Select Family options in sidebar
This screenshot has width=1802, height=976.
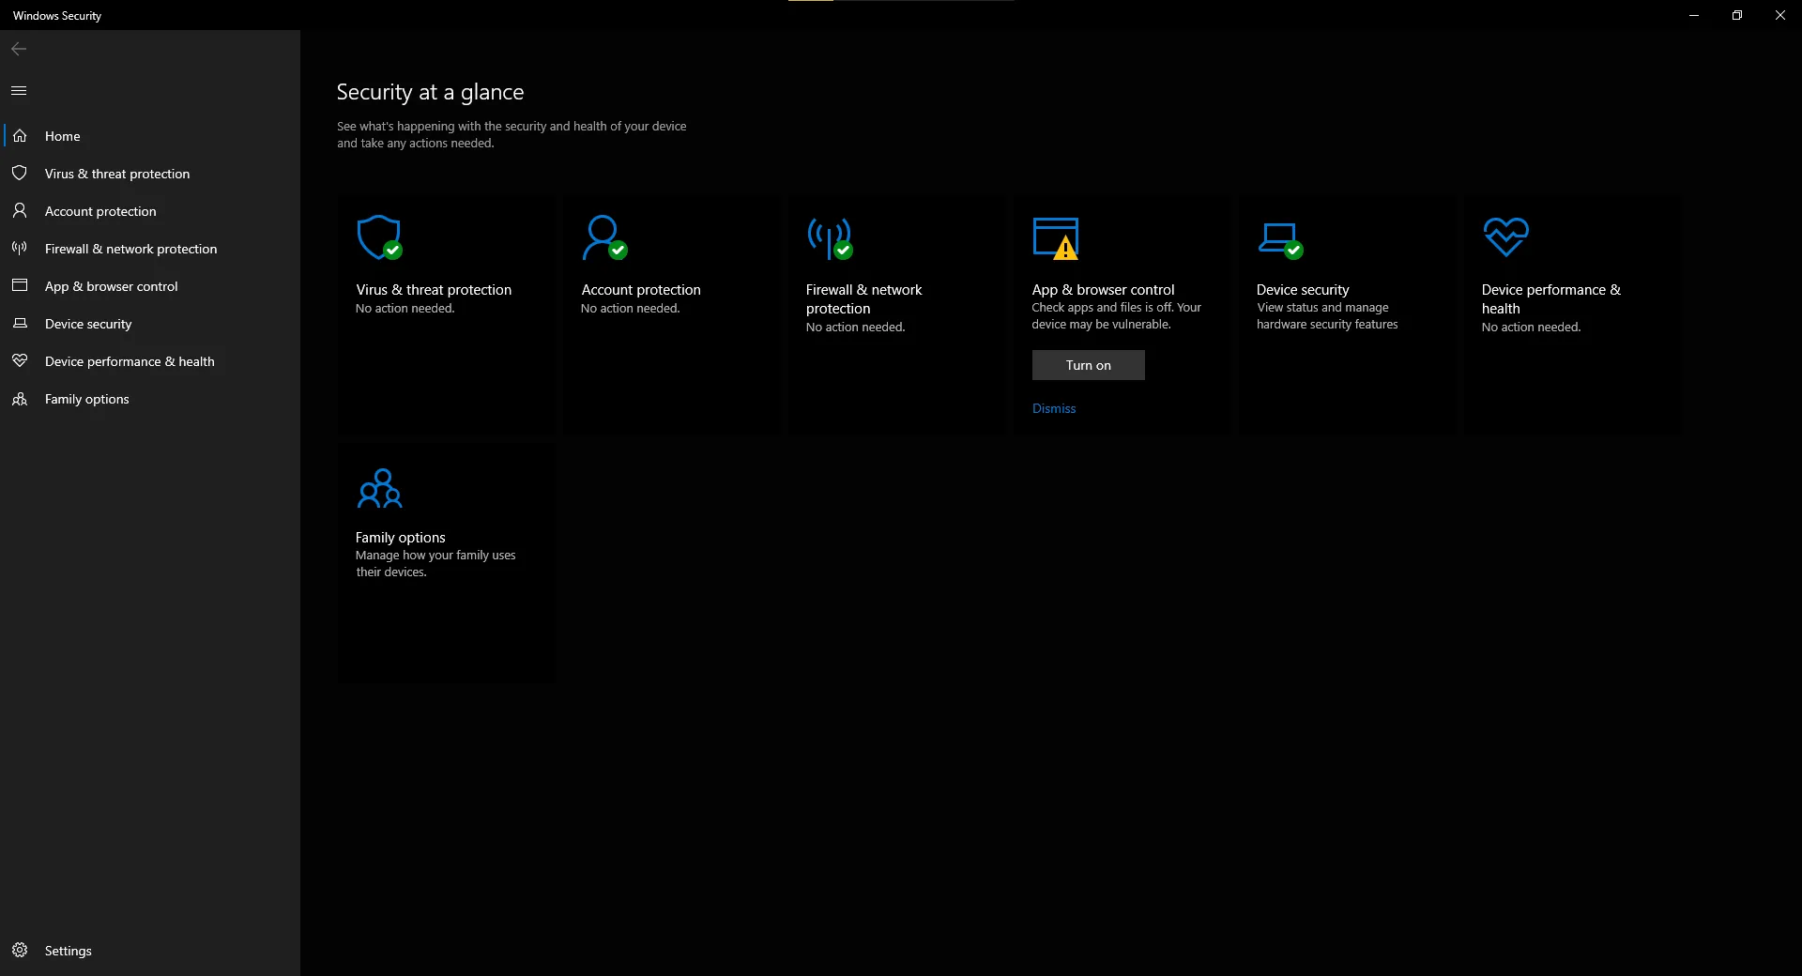point(150,399)
